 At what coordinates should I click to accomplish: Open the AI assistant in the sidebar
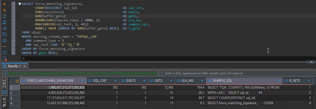tap(5, 28)
